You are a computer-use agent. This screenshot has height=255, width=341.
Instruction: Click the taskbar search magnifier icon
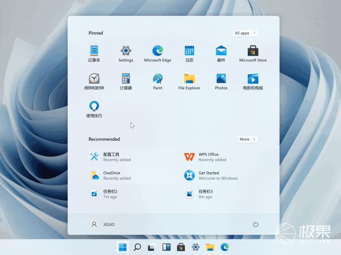pos(137,247)
